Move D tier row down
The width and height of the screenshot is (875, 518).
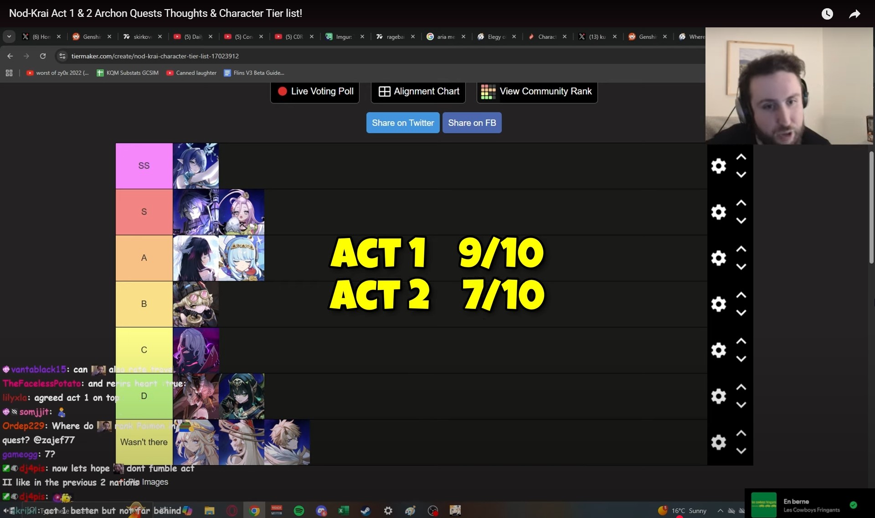[x=741, y=405]
